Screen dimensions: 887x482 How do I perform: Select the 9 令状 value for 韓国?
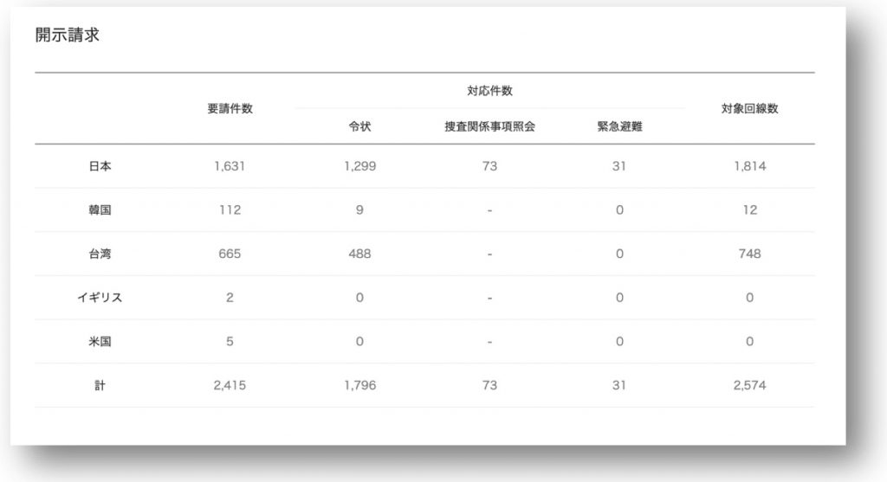[x=359, y=210]
